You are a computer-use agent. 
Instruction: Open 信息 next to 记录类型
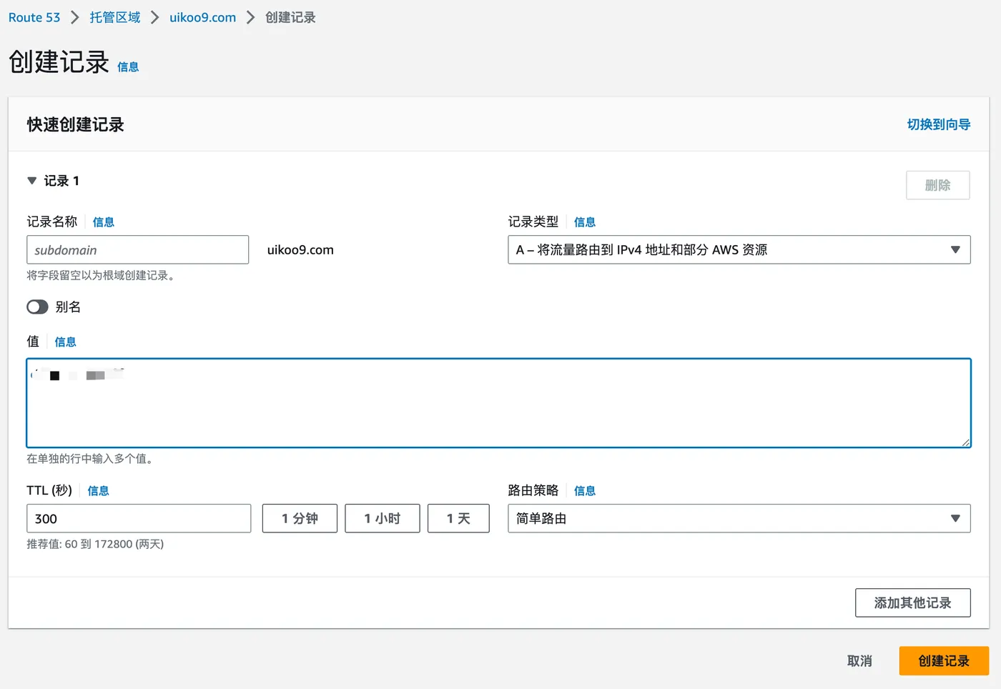[x=585, y=222]
